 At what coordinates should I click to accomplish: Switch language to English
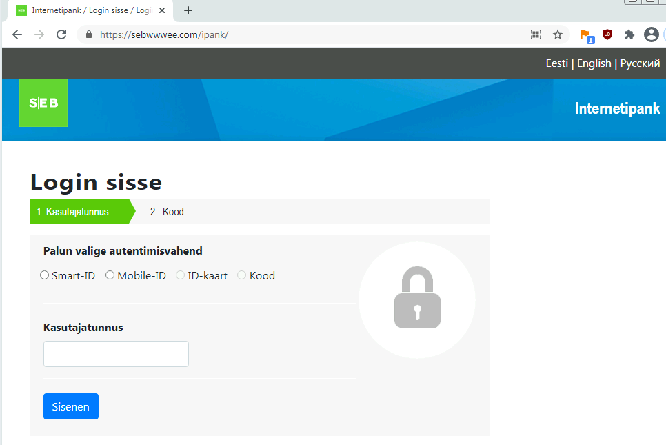tap(594, 63)
